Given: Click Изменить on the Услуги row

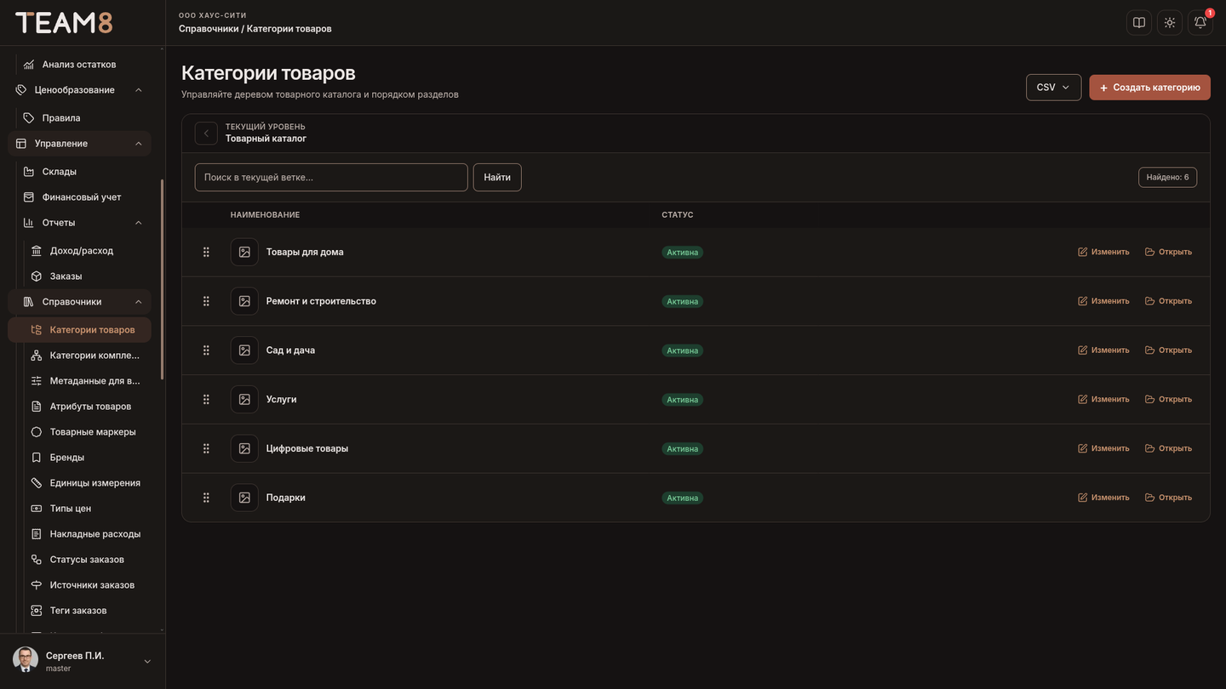Looking at the screenshot, I should tap(1103, 399).
